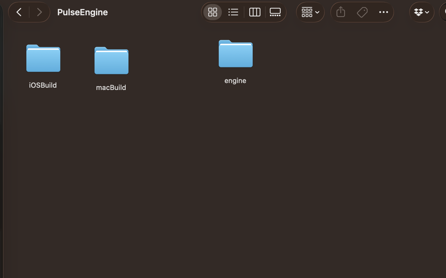This screenshot has width=446, height=278.
Task: Open the ellipsis action menu
Action: pyautogui.click(x=383, y=12)
